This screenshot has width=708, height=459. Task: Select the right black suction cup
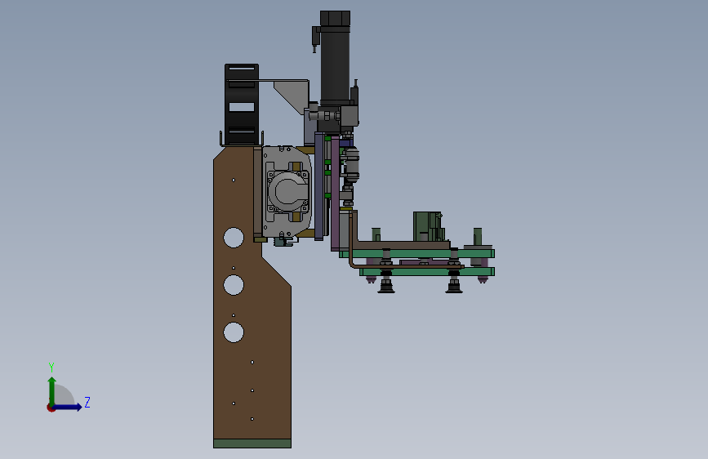coord(454,287)
